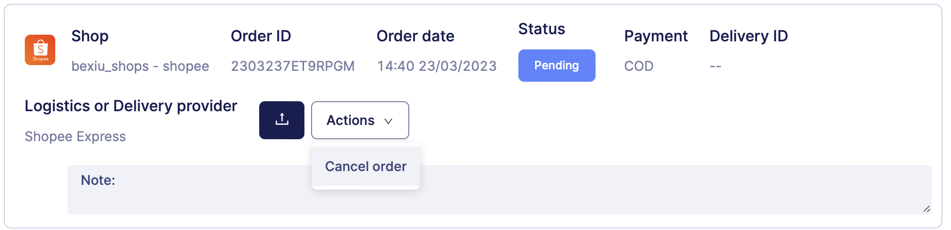Click the shop name bexiu_shops - shopee
This screenshot has height=230, width=951.
click(x=140, y=66)
